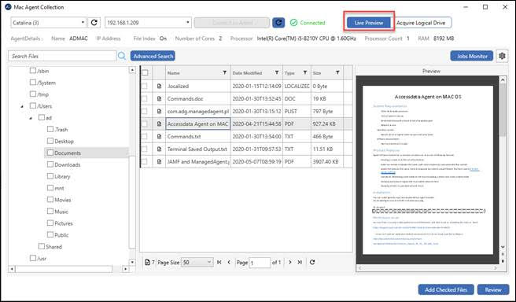
Task: Click the Size column filter icon
Action: [337, 72]
